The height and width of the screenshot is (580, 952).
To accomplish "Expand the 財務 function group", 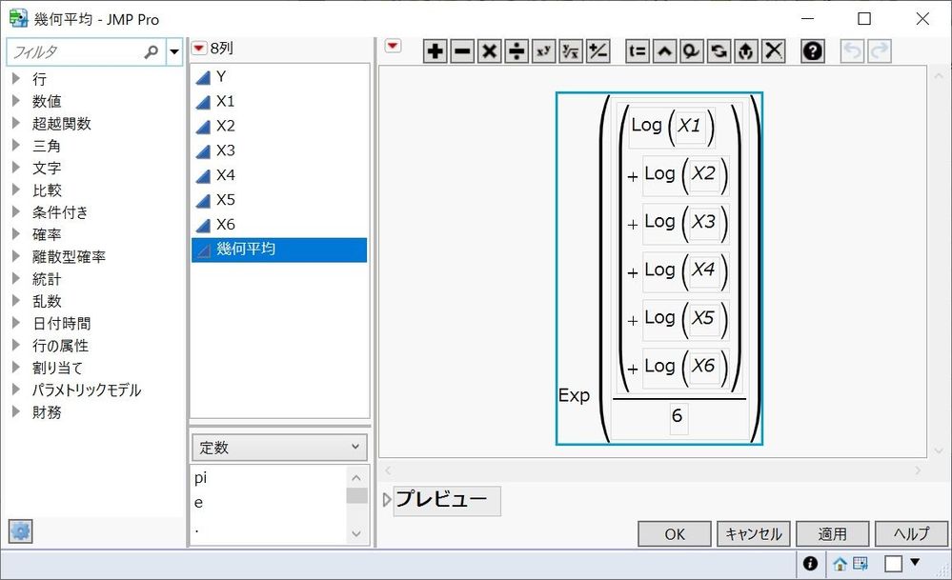I will 16,412.
